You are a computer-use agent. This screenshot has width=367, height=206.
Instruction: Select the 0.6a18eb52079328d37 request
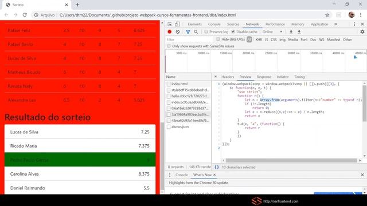point(189,108)
